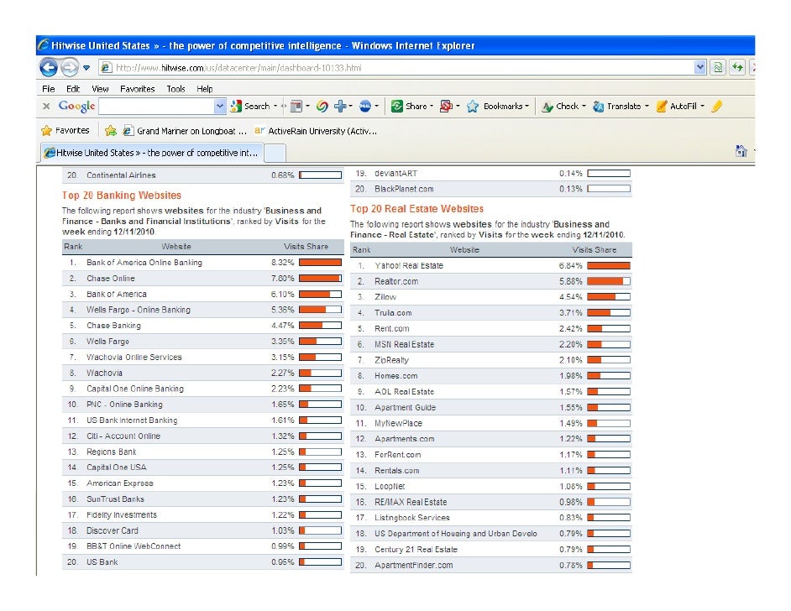Screen dimensions: 791x611
Task: Click the Add to Favorites Bar star icon
Action: point(111,131)
